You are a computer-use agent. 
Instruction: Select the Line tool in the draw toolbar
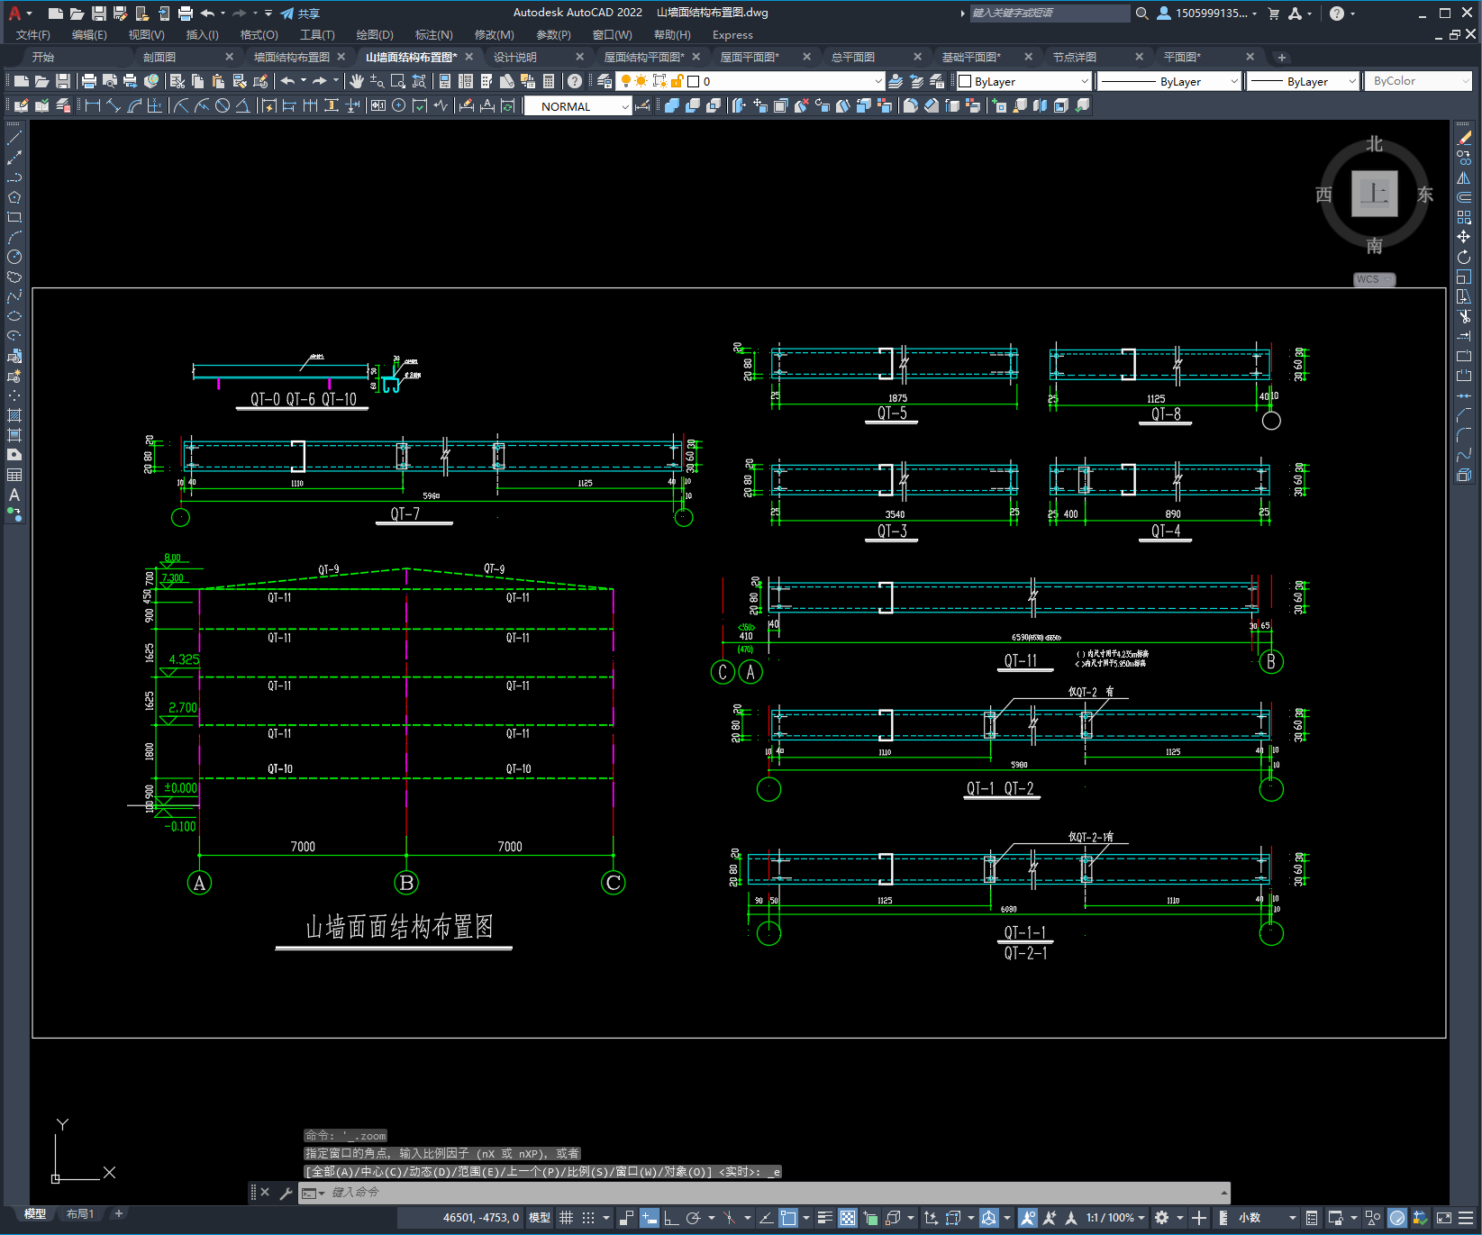(x=14, y=138)
